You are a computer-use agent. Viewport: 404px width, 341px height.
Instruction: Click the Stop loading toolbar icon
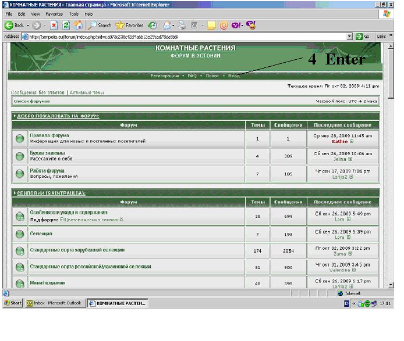point(54,26)
